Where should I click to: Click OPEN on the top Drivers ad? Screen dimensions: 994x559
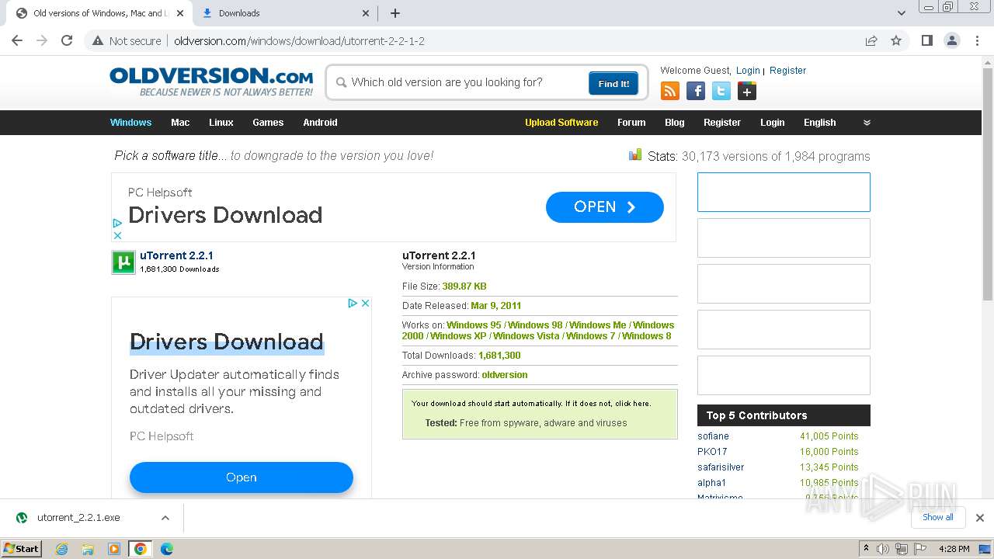pyautogui.click(x=605, y=207)
